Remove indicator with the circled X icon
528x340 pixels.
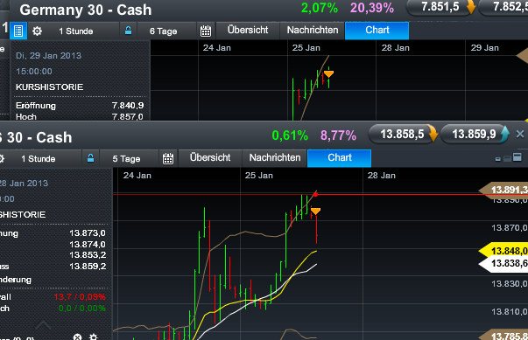click(x=77, y=337)
